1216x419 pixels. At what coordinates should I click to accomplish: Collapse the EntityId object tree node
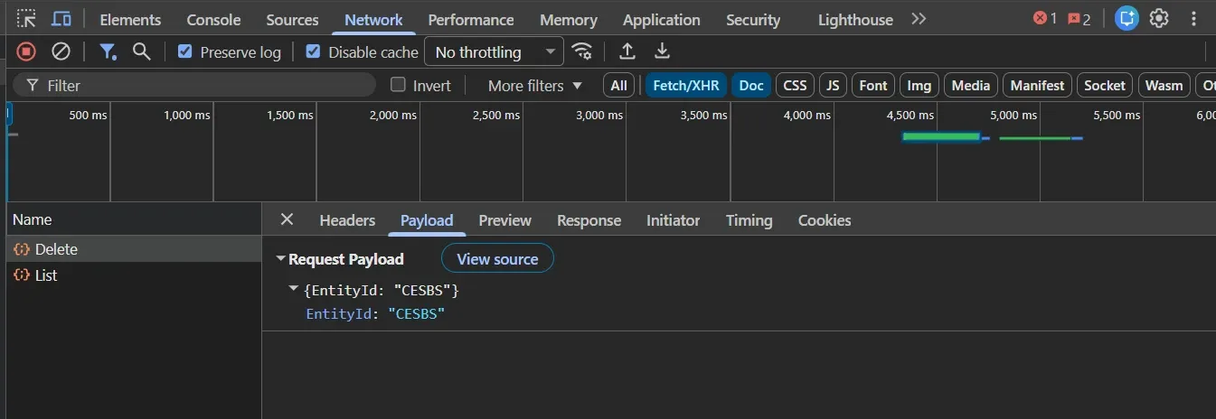click(293, 289)
